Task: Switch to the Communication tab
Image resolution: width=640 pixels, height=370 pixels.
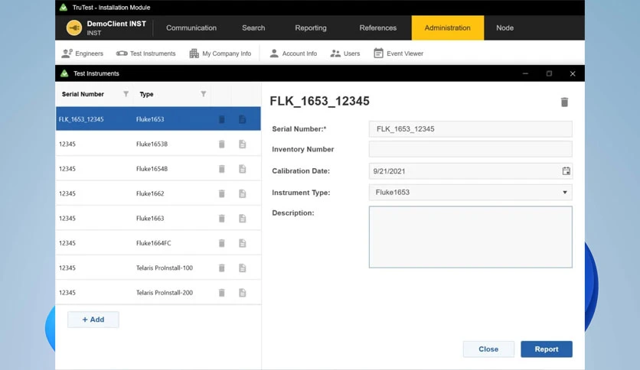Action: pos(191,28)
